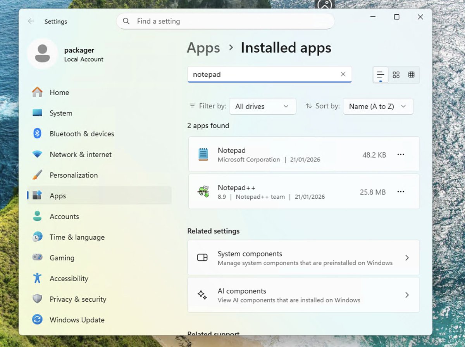Click the Apps breadcrumb link
Image resolution: width=465 pixels, height=347 pixels.
pos(203,48)
